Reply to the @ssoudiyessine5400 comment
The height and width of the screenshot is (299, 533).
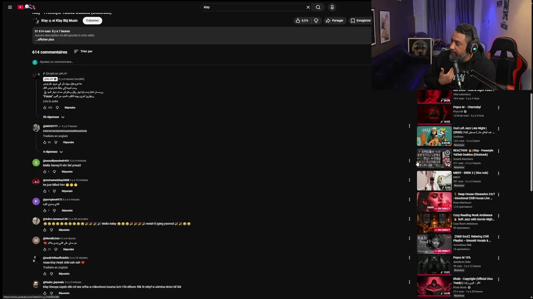pos(67,172)
